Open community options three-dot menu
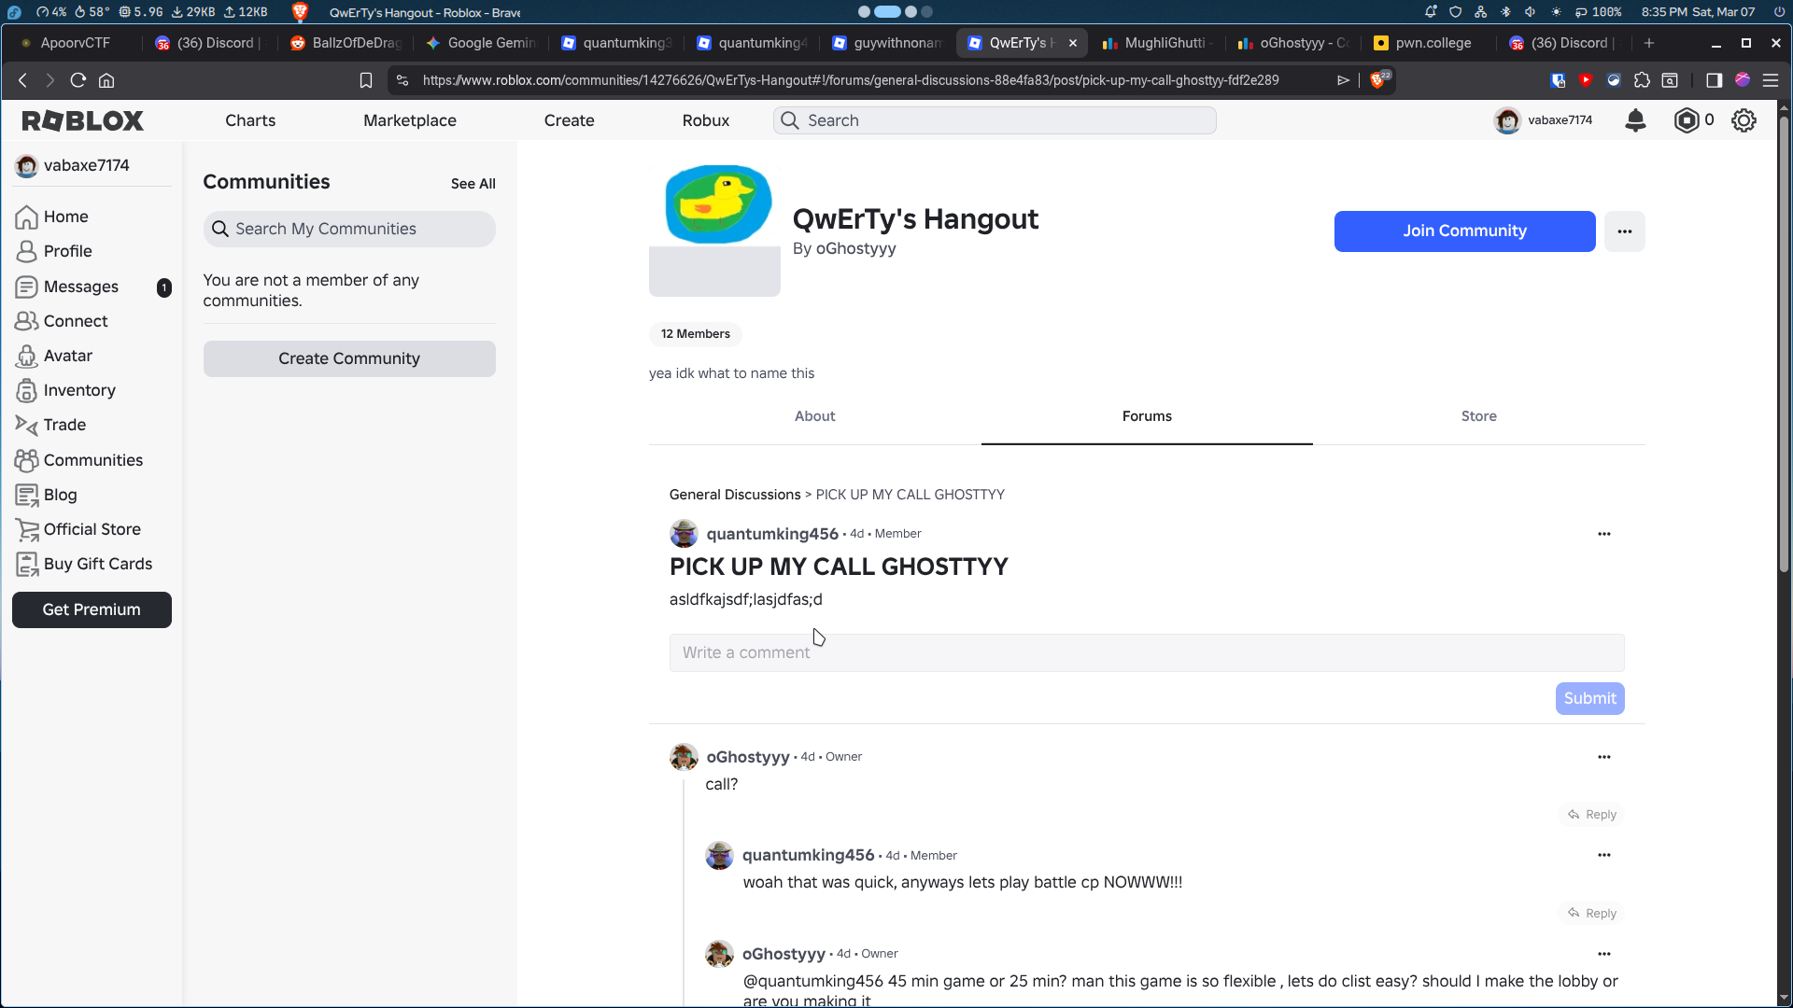Image resolution: width=1793 pixels, height=1008 pixels. 1624,231
